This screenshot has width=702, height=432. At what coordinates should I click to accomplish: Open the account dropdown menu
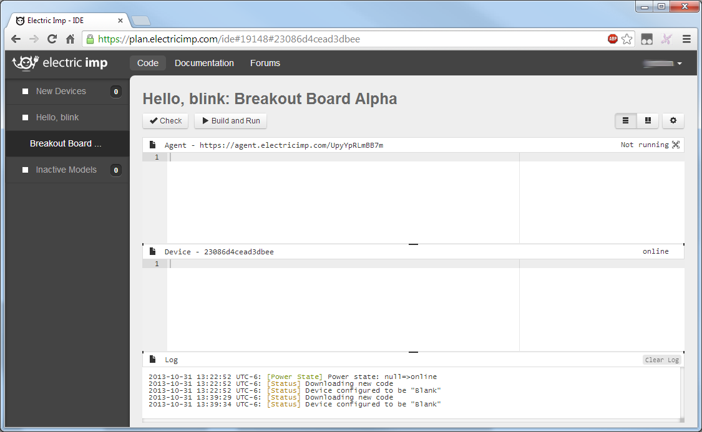pos(663,63)
